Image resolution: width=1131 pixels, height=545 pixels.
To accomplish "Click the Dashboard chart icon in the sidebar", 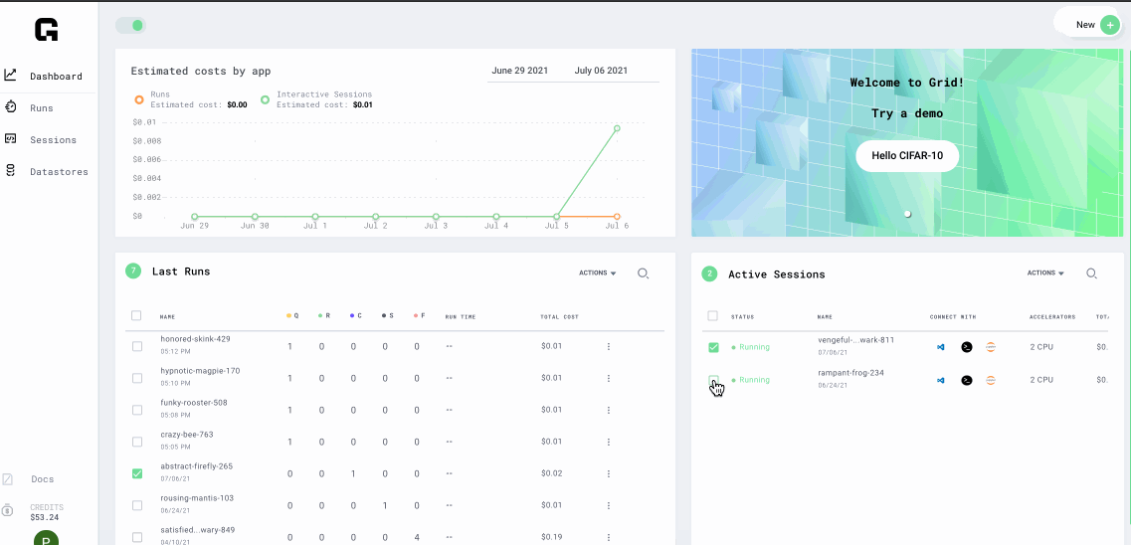I will pyautogui.click(x=10, y=75).
